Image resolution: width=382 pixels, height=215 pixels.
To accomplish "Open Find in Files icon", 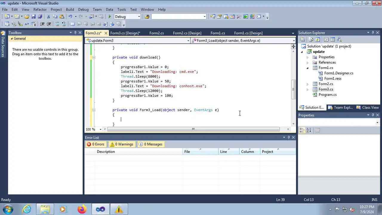I will [147, 17].
